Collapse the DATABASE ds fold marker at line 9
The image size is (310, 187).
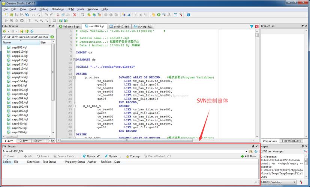[x=74, y=59]
